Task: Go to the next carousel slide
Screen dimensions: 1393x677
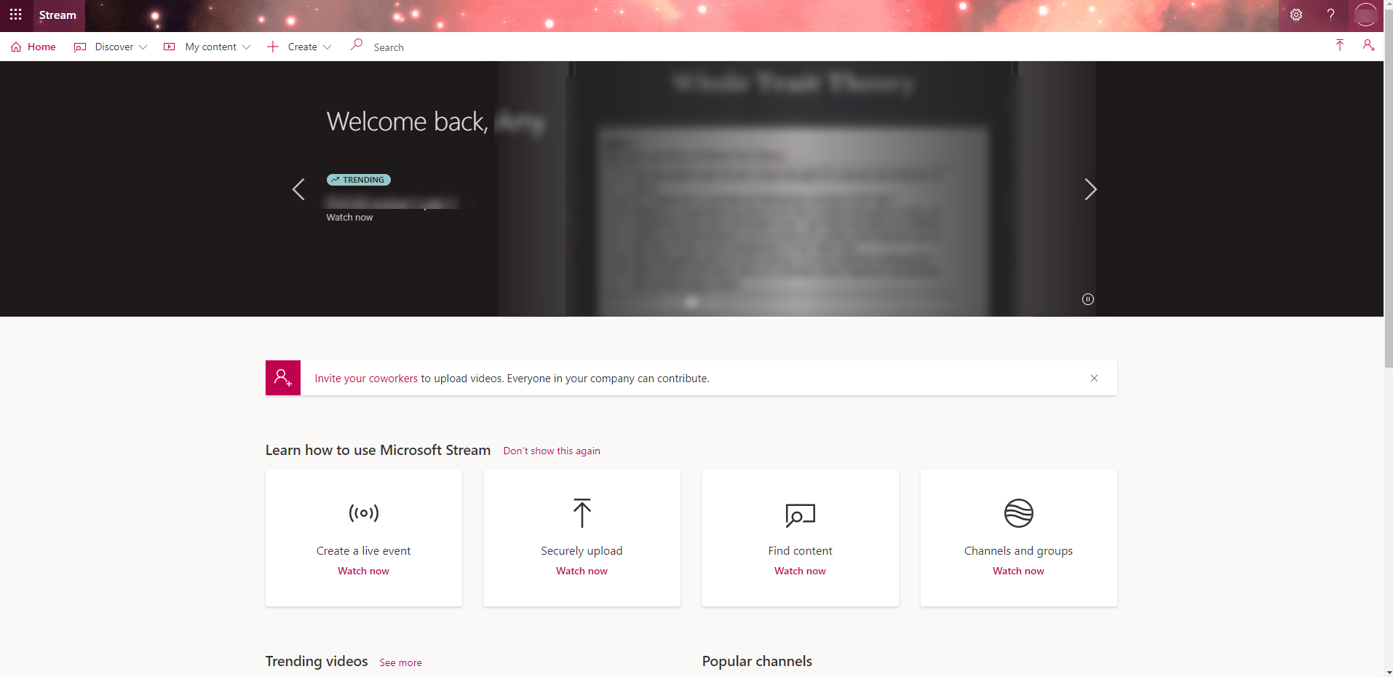Action: pos(1090,189)
